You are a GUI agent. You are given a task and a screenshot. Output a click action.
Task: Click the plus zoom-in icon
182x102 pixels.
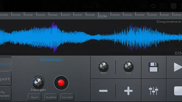[128, 91]
